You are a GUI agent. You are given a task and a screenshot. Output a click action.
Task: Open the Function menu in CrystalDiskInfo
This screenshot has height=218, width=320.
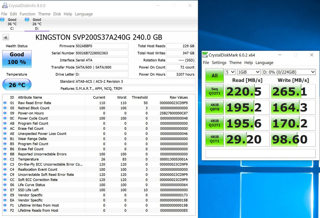pyautogui.click(x=28, y=14)
